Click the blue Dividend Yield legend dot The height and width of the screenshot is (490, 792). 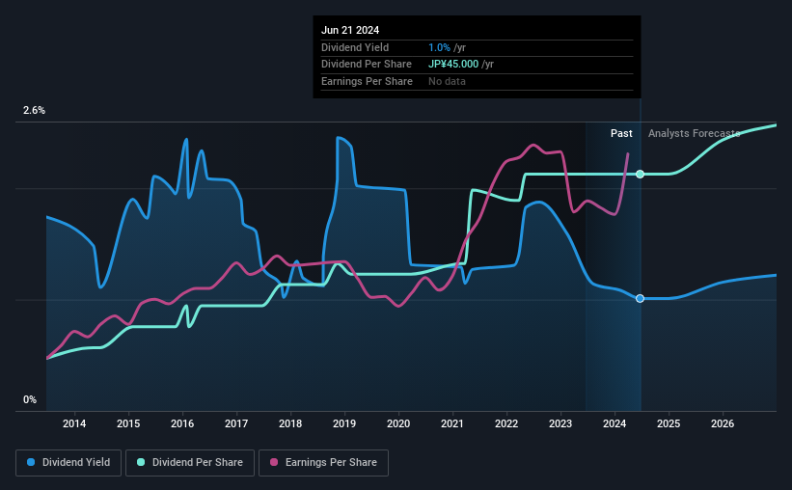[31, 462]
